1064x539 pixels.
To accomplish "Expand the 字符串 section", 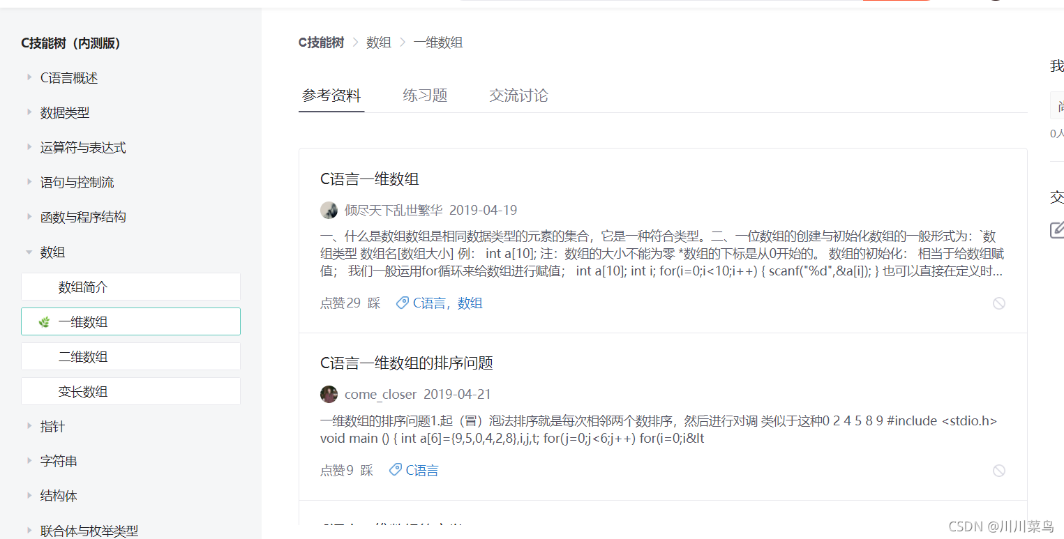I will (x=29, y=461).
